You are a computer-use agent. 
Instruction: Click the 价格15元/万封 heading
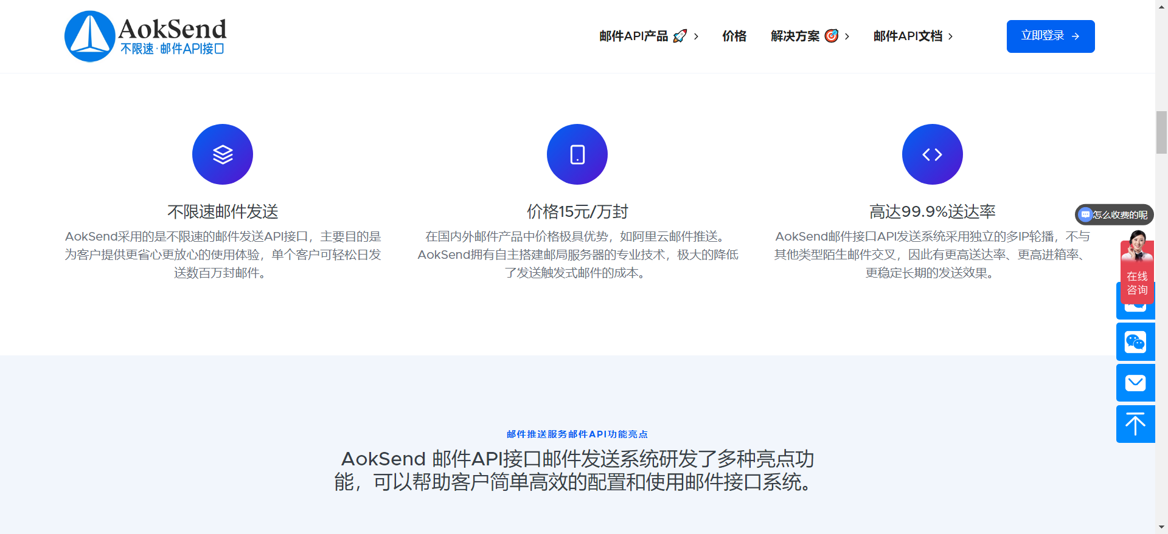pyautogui.click(x=577, y=211)
